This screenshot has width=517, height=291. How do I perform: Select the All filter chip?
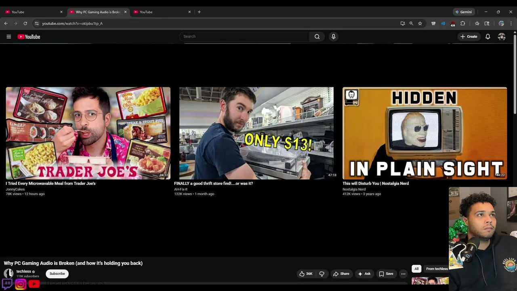416,269
